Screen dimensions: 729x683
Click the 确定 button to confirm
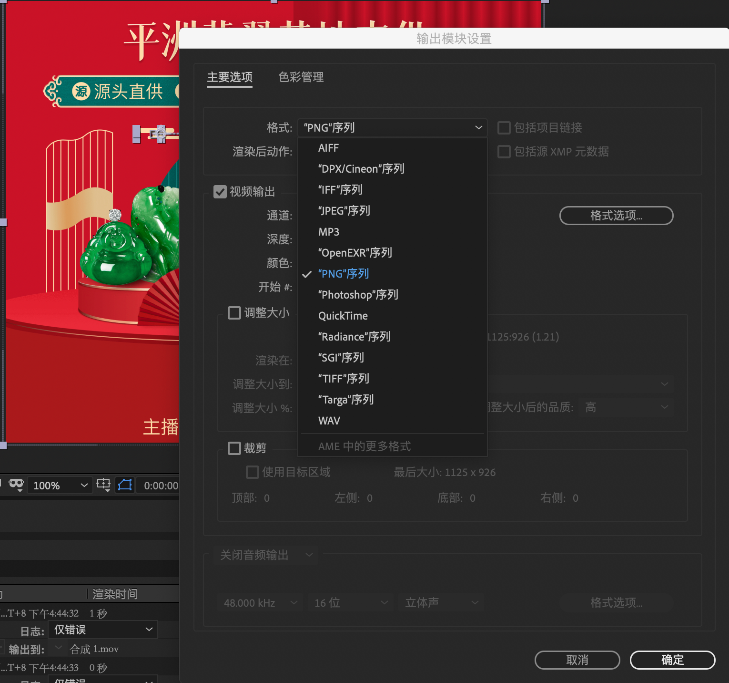pyautogui.click(x=672, y=660)
